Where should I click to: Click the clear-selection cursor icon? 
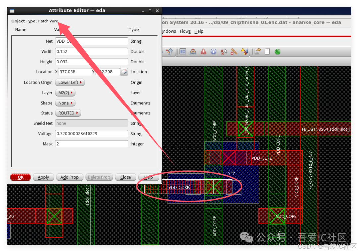[224, 51]
